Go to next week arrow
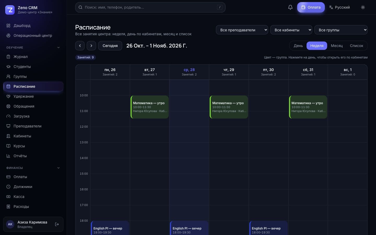376x235 pixels. (91, 46)
